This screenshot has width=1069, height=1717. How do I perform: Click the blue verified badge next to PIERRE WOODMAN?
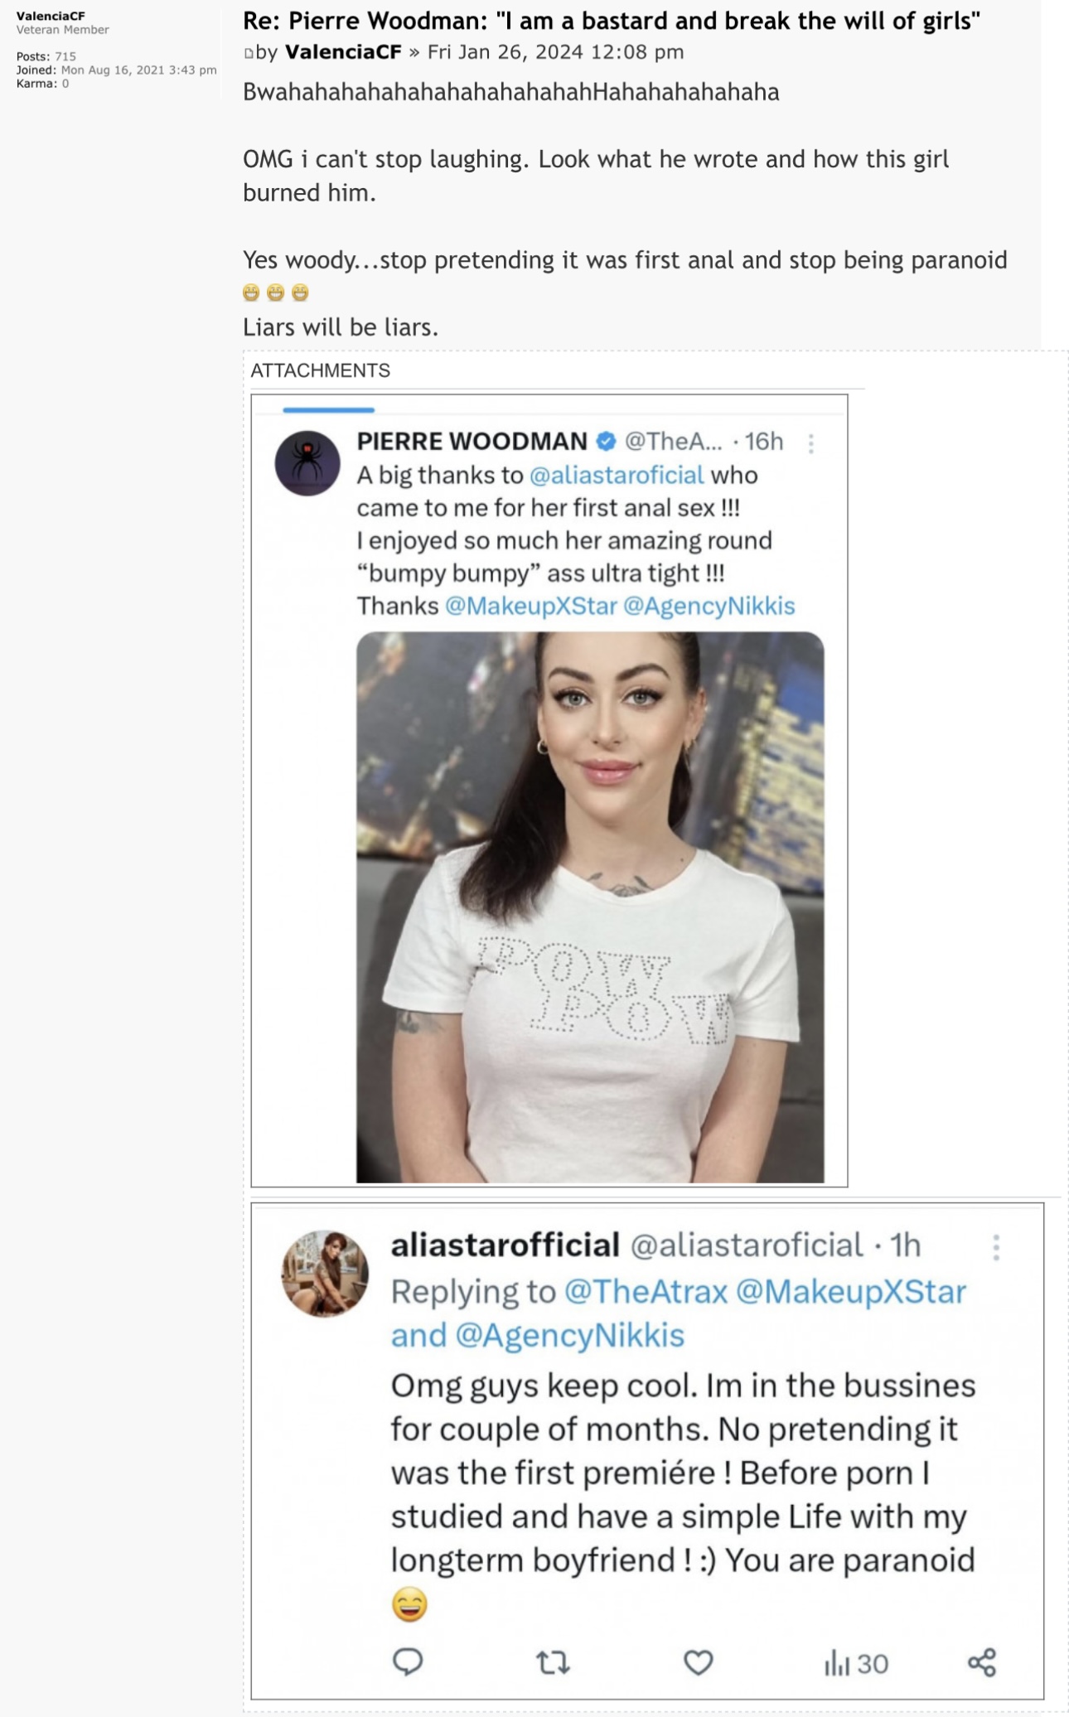tap(607, 441)
